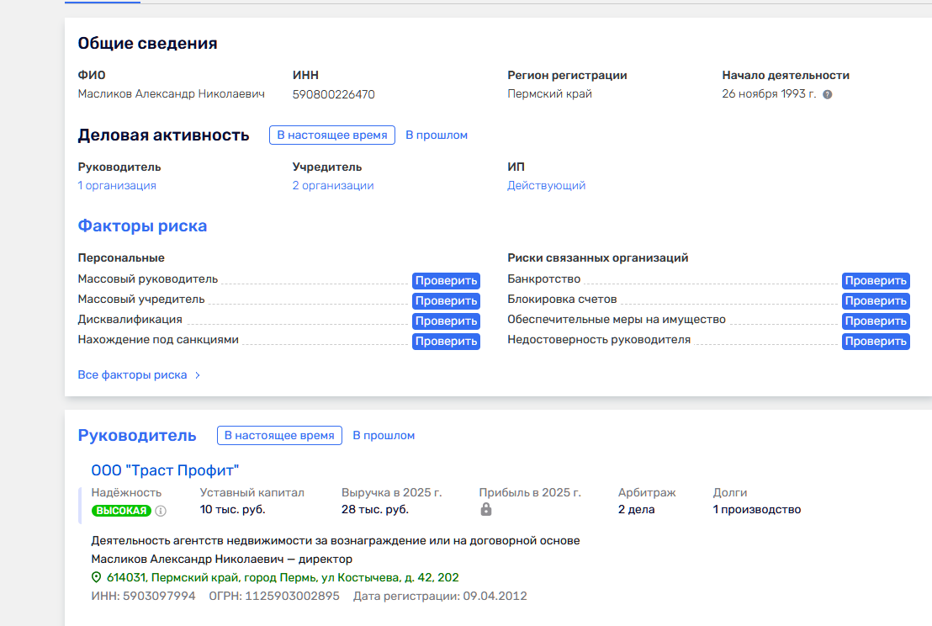The image size is (932, 626).
Task: Select the active tab above Общие сведения
Action: click(101, 3)
